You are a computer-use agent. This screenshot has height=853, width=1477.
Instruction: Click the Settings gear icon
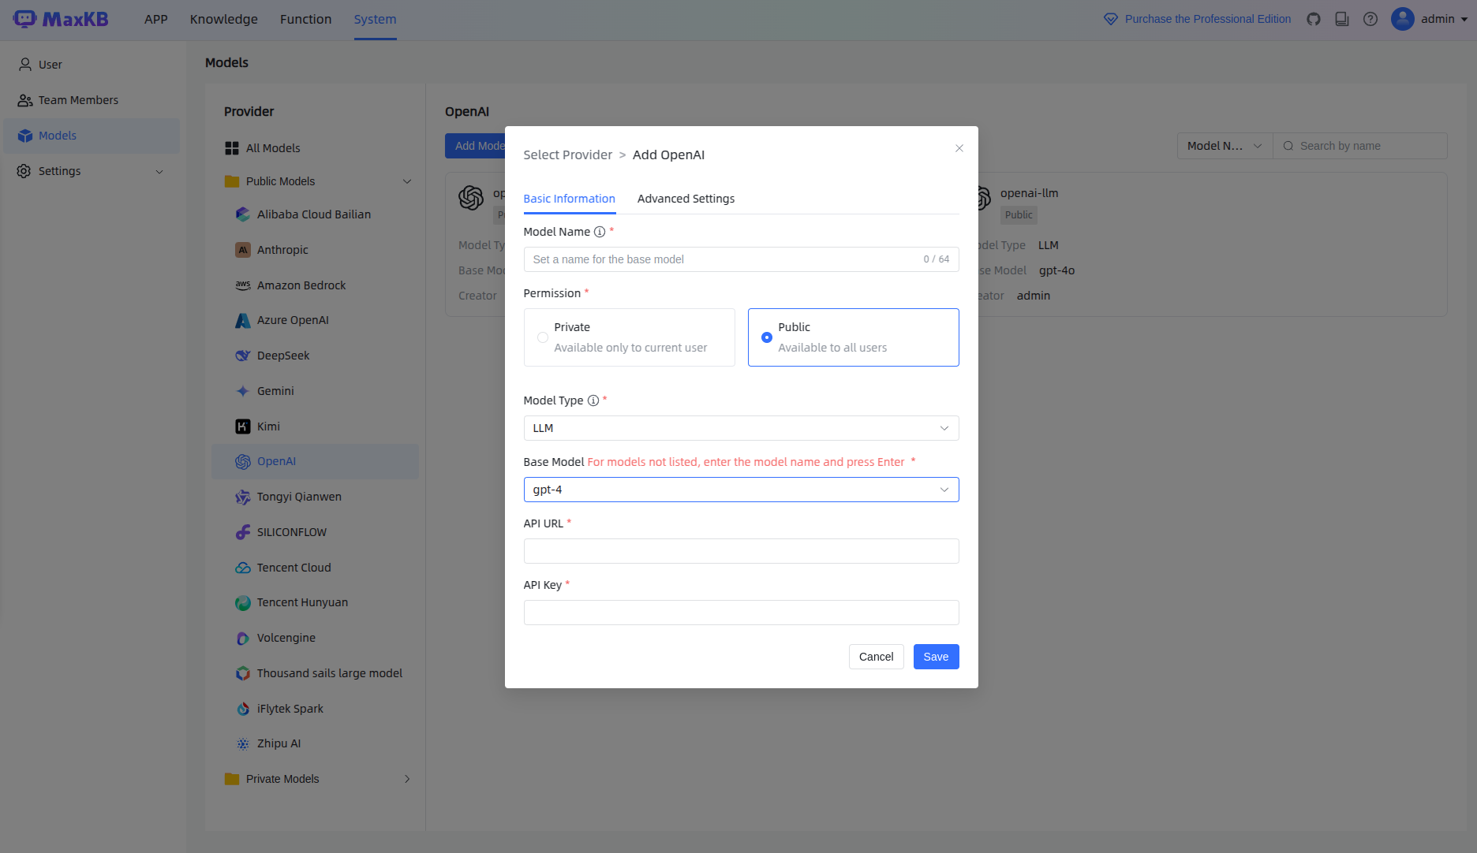[x=24, y=171]
